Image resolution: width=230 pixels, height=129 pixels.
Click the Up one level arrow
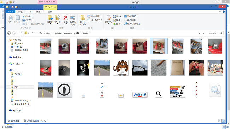pyautogui.click(x=22, y=33)
